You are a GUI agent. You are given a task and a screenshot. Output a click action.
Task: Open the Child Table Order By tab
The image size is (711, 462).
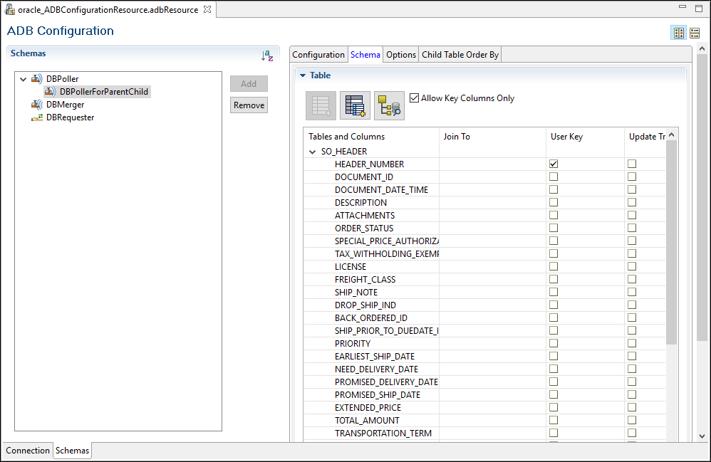click(x=460, y=55)
